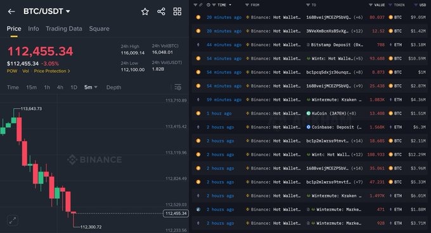Open the 1 hour ago transaction
Screen dimensions: 431x233
(x=219, y=113)
